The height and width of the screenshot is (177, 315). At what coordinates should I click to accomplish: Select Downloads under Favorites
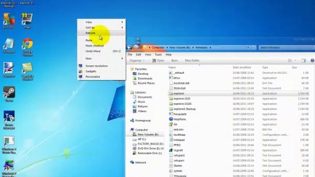point(145,79)
